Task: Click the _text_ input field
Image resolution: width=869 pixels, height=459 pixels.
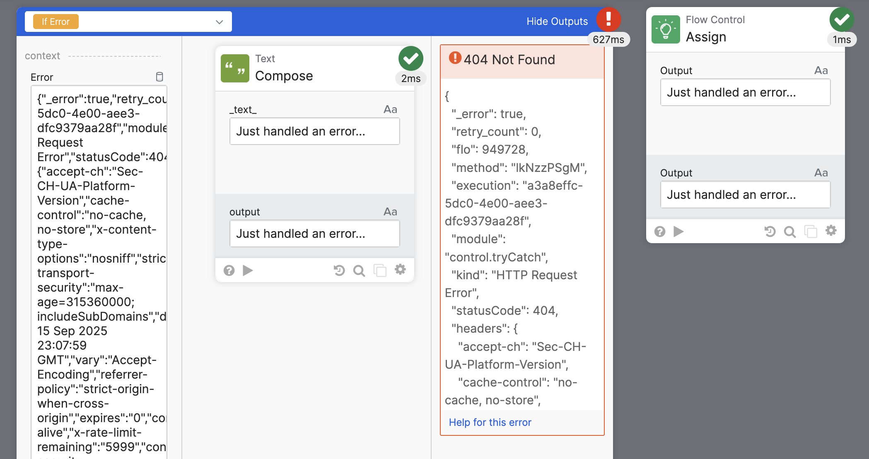Action: [314, 131]
